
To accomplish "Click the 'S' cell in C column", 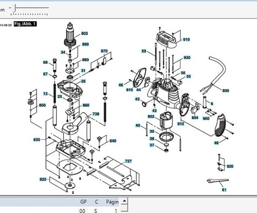I will click(x=96, y=210).
